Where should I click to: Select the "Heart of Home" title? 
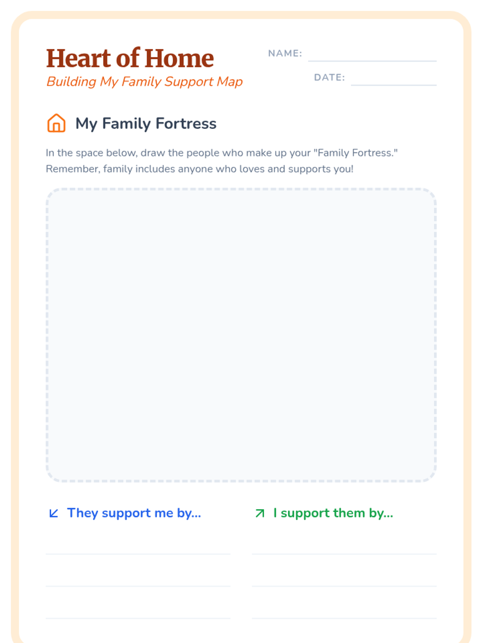(x=130, y=58)
